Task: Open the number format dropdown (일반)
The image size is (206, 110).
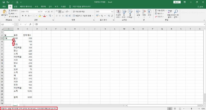Action: pos(112,12)
